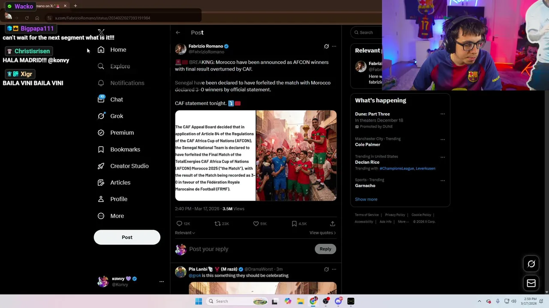This screenshot has height=308, width=549.
Task: Go back using the Post arrow
Action: click(178, 33)
